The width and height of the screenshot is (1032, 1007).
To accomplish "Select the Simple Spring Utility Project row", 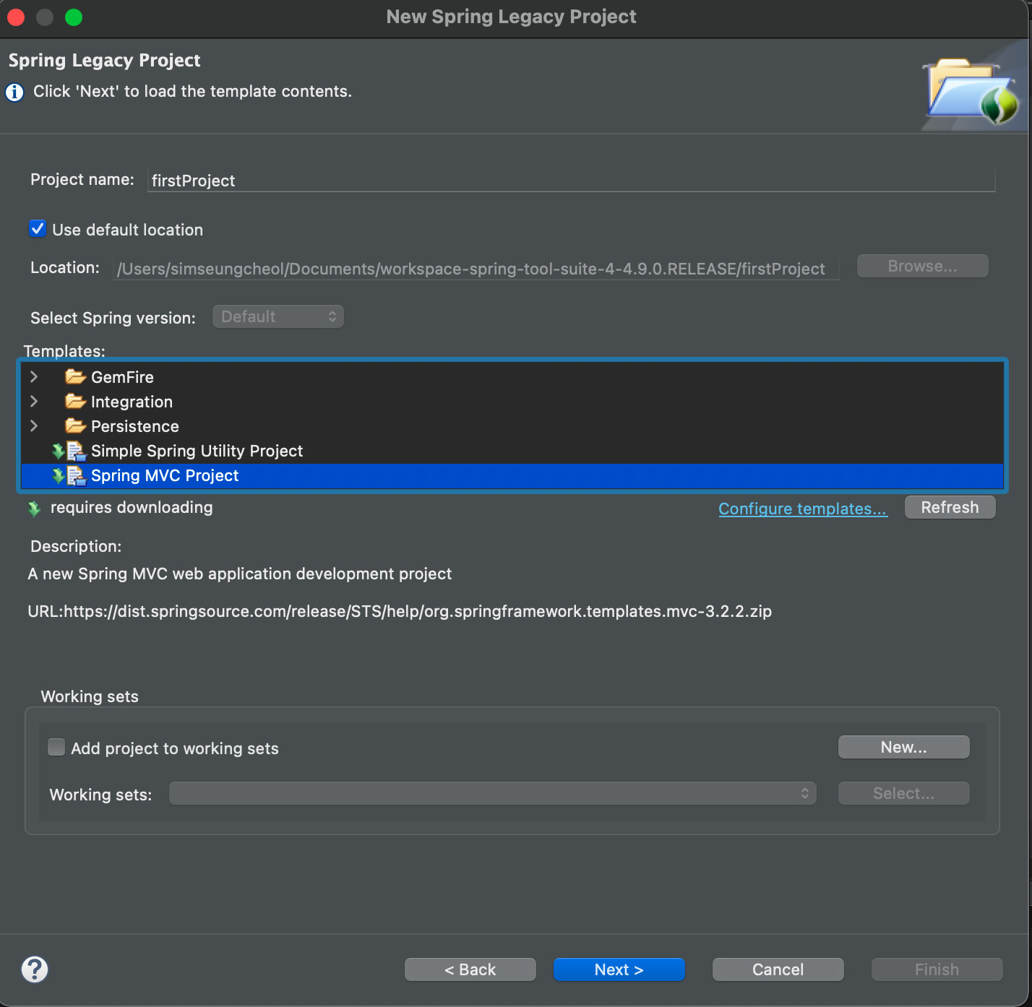I will [512, 451].
